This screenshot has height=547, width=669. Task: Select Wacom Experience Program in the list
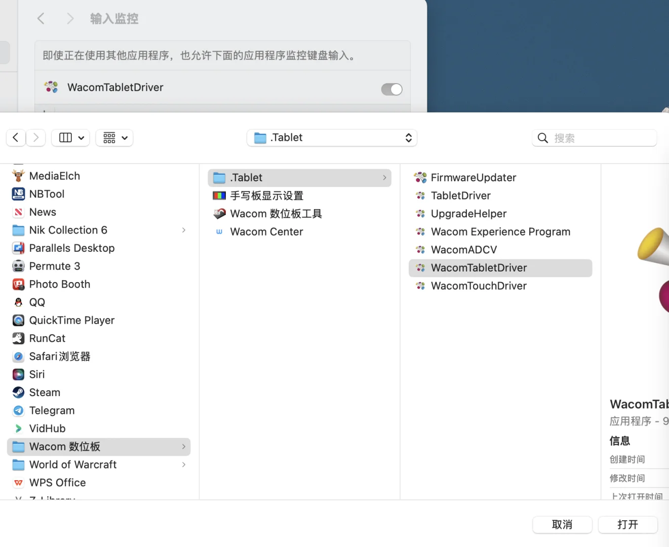pyautogui.click(x=500, y=231)
